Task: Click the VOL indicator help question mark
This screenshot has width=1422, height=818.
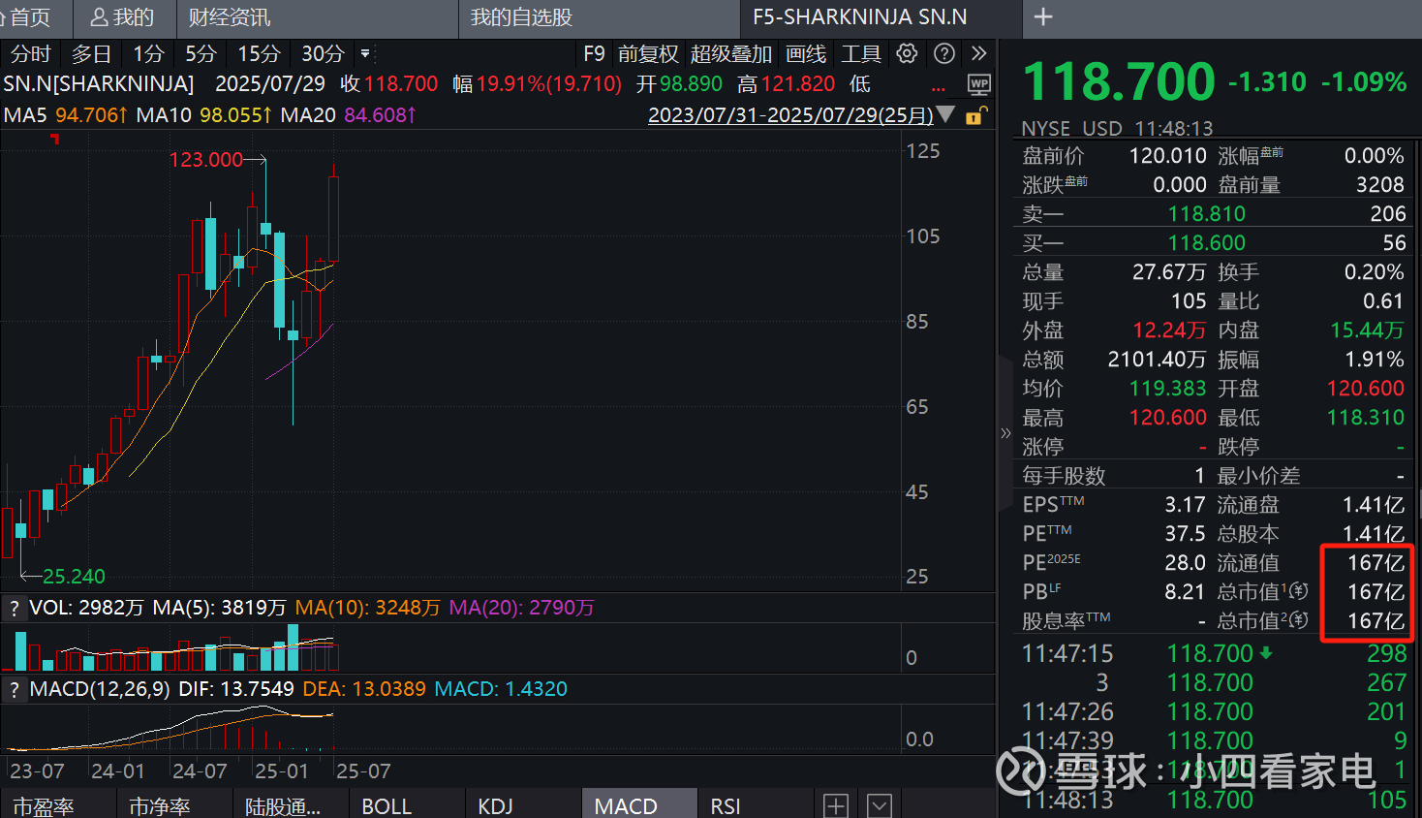Action: [x=14, y=608]
